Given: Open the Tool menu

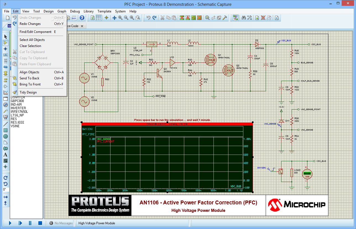Looking at the screenshot, I should (x=36, y=11).
